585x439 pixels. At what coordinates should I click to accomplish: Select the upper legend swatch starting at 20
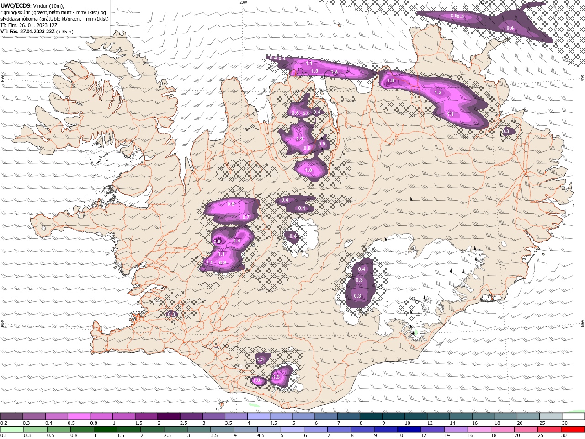click(x=529, y=417)
